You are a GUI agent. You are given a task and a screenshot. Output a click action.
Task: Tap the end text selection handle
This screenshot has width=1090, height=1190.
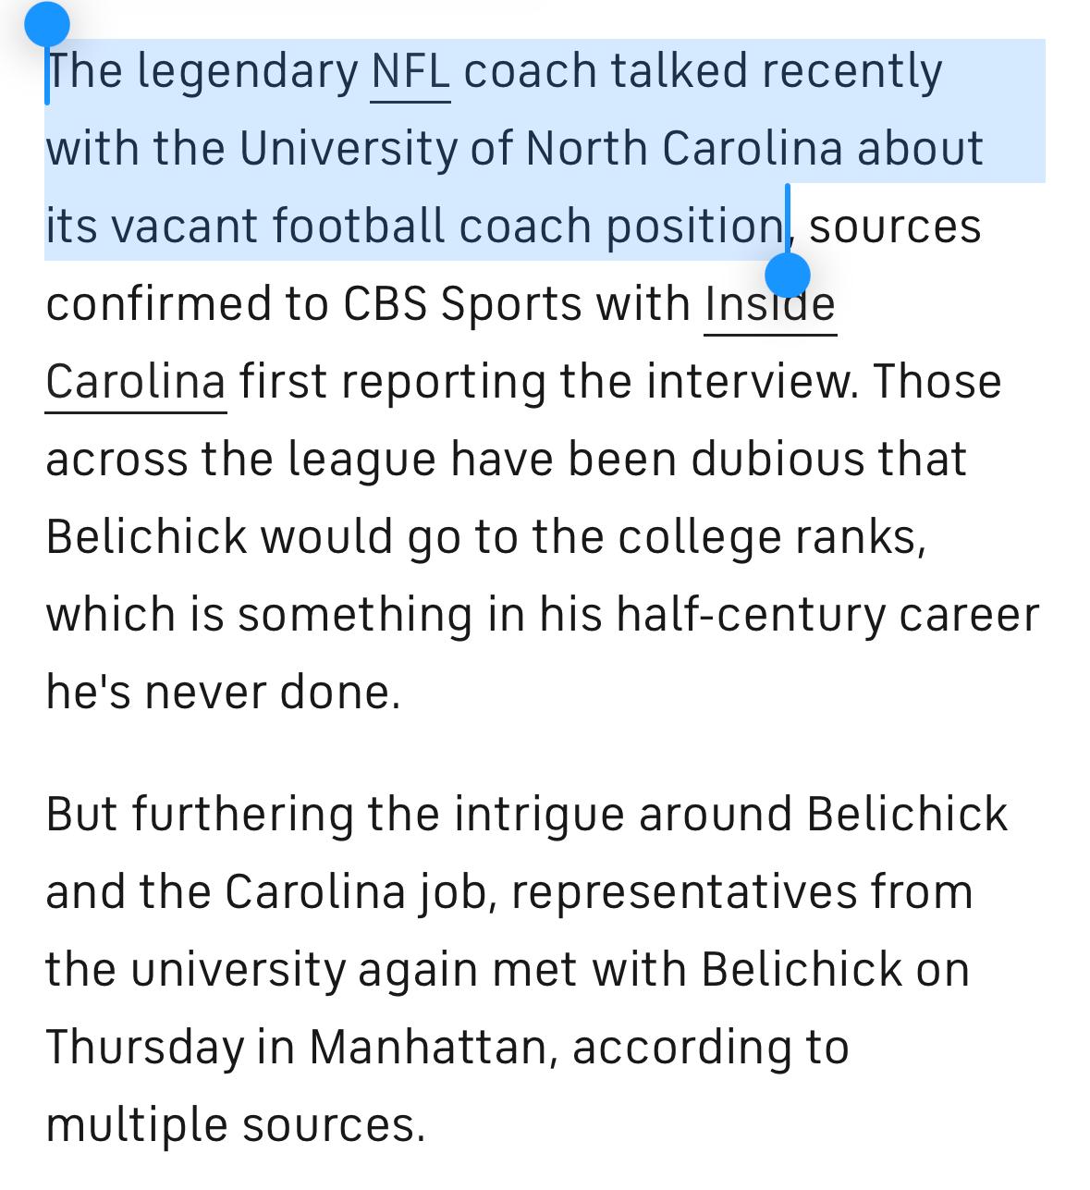point(788,275)
